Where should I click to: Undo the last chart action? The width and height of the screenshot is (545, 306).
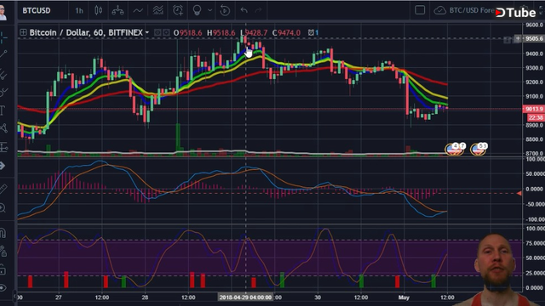pos(244,10)
